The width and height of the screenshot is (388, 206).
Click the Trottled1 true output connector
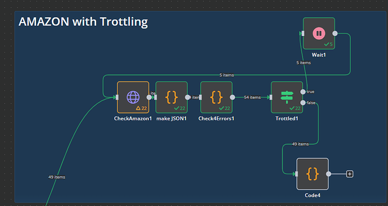[x=303, y=92]
